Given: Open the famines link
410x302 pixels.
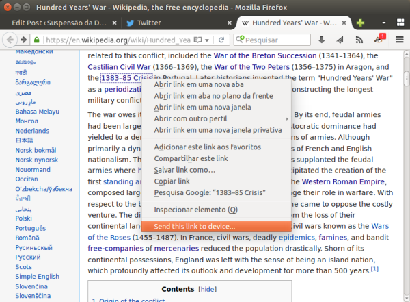Looking at the screenshot, I should coord(333,237).
